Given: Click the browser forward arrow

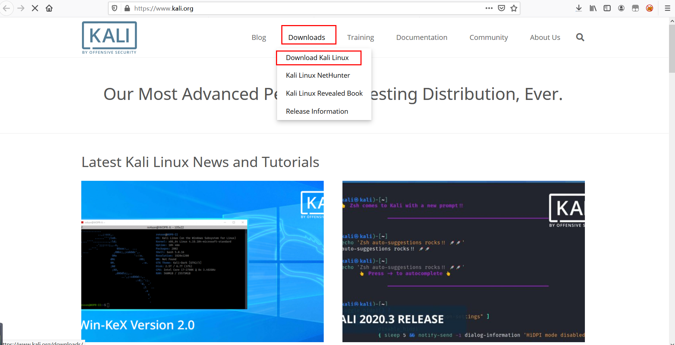Looking at the screenshot, I should [x=21, y=8].
